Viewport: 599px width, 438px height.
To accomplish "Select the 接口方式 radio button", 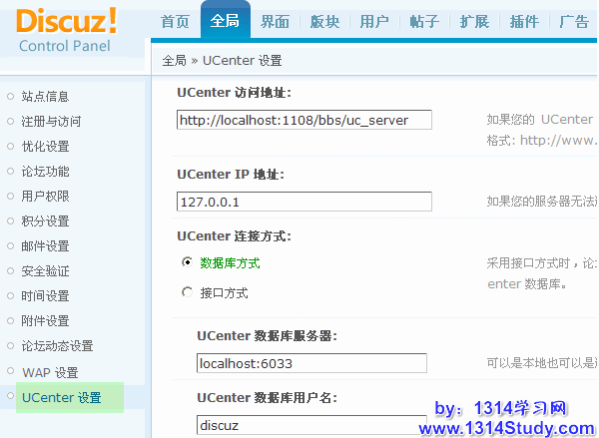I will [x=187, y=292].
